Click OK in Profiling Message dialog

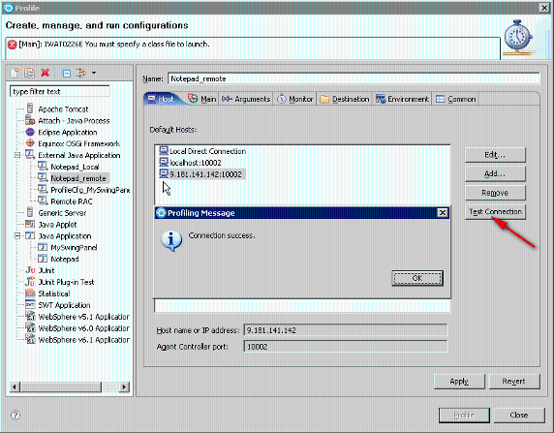(x=417, y=278)
